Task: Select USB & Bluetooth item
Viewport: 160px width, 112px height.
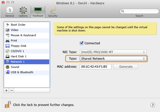Action: click(27, 72)
